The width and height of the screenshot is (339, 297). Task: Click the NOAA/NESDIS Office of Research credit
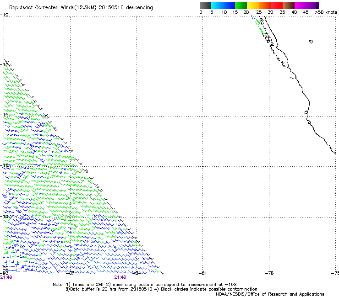click(x=270, y=294)
